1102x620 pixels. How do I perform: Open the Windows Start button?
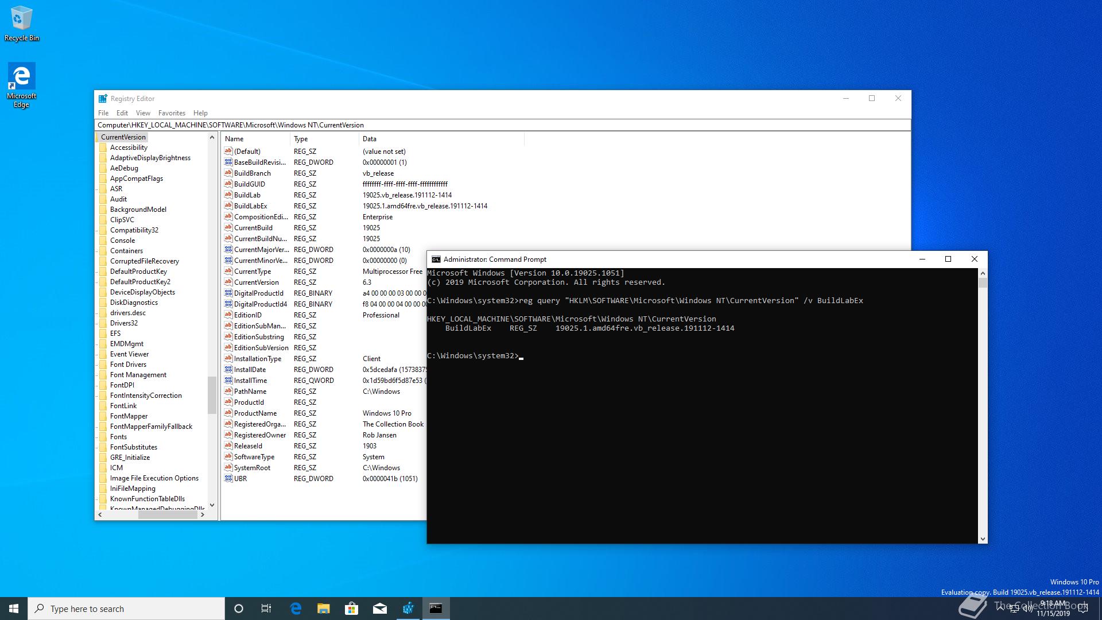point(14,609)
